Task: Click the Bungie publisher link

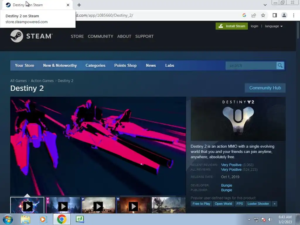Action: click(x=226, y=190)
